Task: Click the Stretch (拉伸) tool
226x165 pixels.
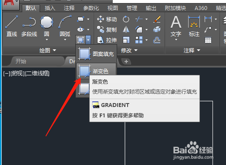Action: click(x=107, y=40)
